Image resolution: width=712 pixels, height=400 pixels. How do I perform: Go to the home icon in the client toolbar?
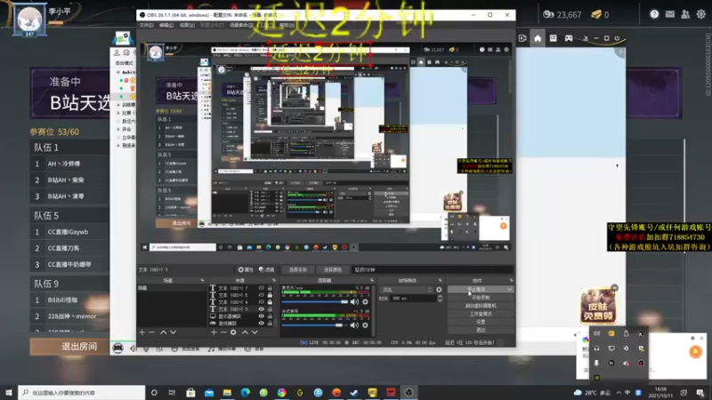coord(538,38)
